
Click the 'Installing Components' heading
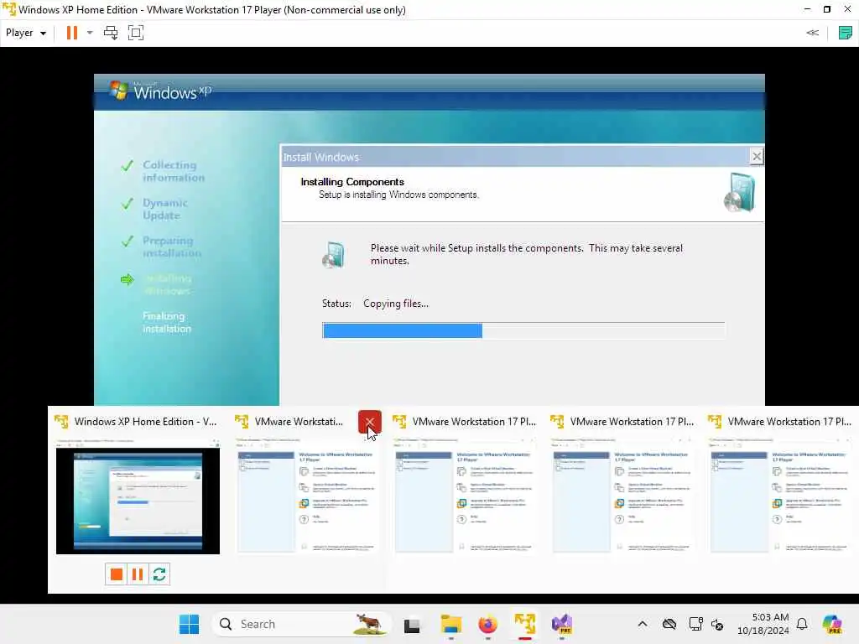click(352, 182)
